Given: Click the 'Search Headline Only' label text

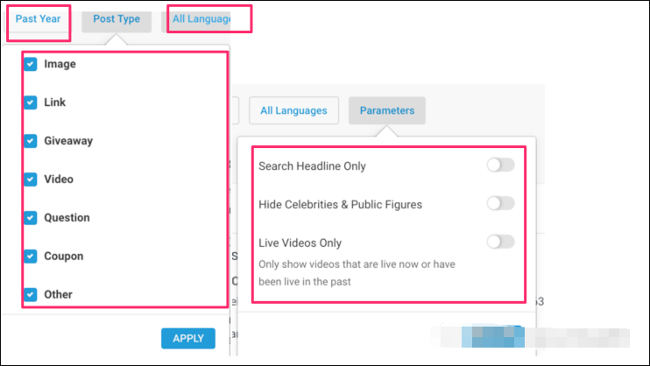Looking at the screenshot, I should coord(312,166).
